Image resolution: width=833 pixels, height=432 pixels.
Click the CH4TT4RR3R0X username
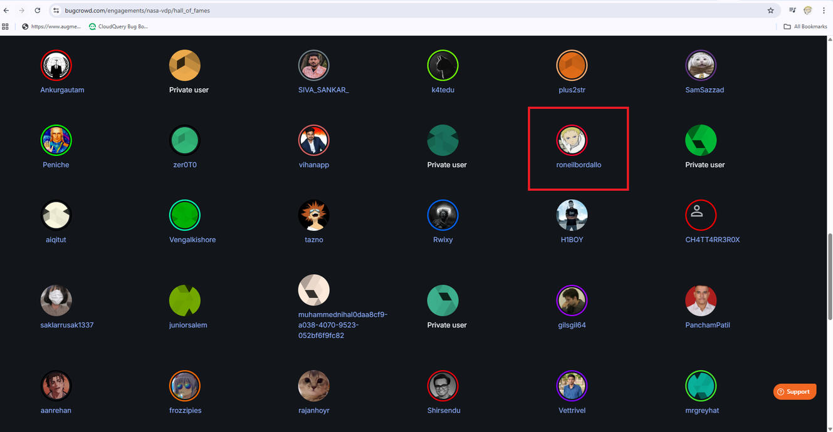713,240
